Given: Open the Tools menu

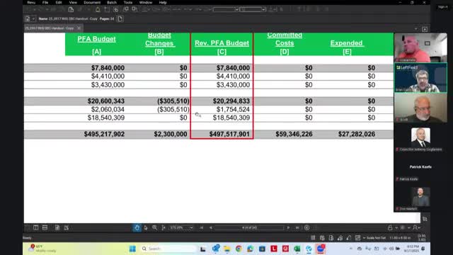Looking at the screenshot, I should pyautogui.click(x=128, y=3).
